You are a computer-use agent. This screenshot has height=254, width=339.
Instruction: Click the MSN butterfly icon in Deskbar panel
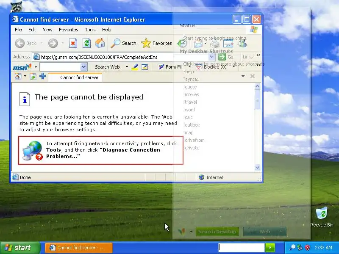tap(182, 232)
